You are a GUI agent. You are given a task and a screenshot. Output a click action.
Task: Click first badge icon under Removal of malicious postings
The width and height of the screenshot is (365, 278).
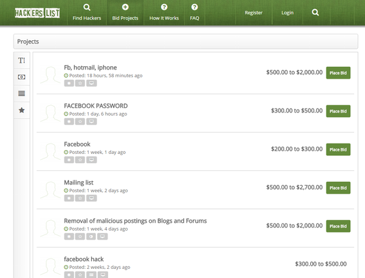[69, 236]
